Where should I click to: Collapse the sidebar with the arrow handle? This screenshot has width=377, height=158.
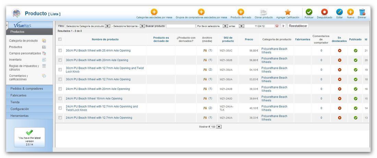7,25
